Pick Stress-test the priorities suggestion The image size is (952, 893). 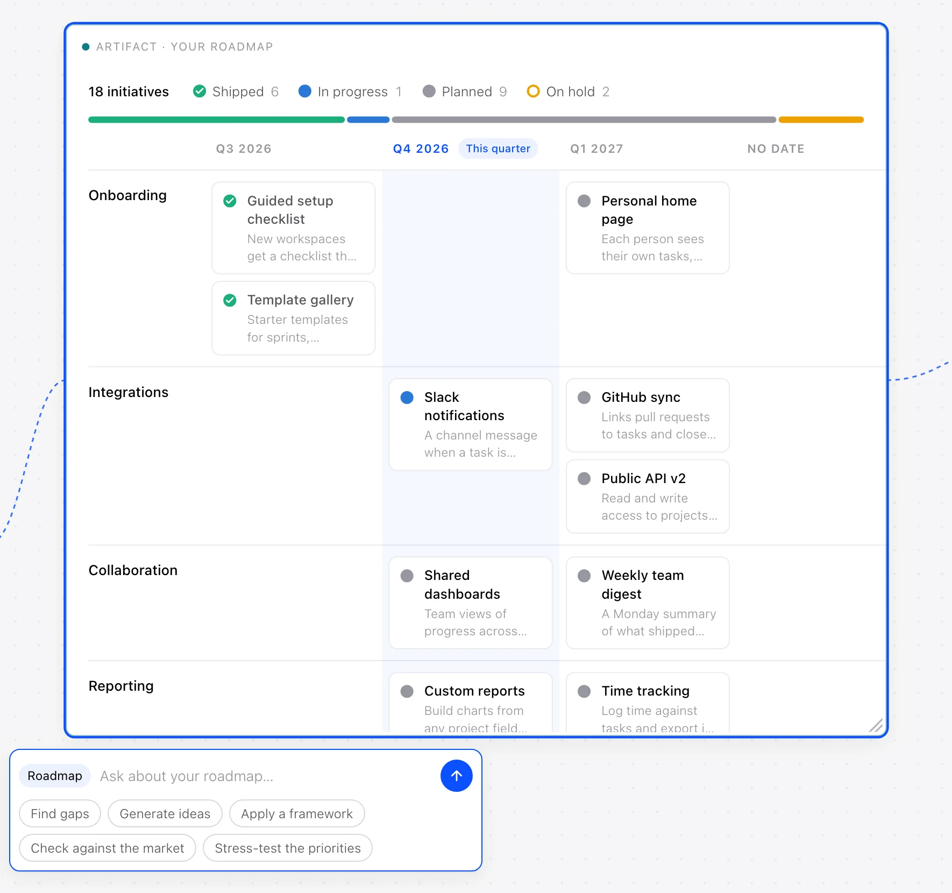(288, 848)
